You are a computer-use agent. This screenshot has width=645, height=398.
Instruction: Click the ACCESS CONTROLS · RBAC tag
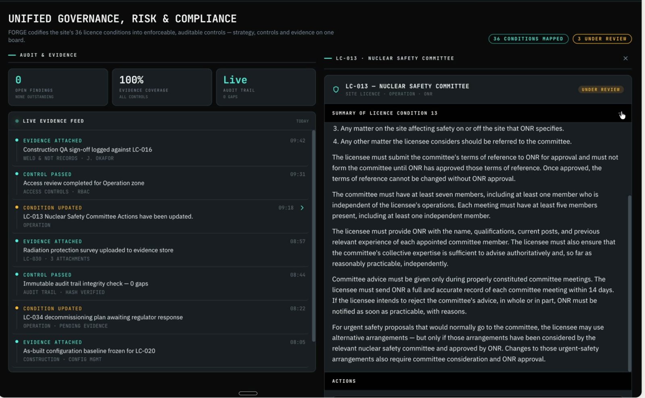56,192
